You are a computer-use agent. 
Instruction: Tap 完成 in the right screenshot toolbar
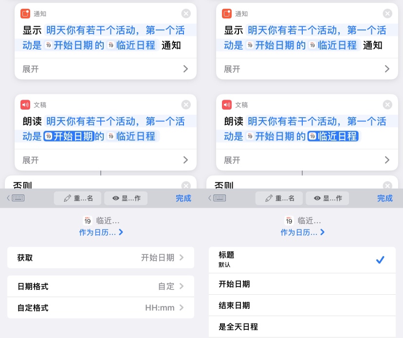click(385, 198)
